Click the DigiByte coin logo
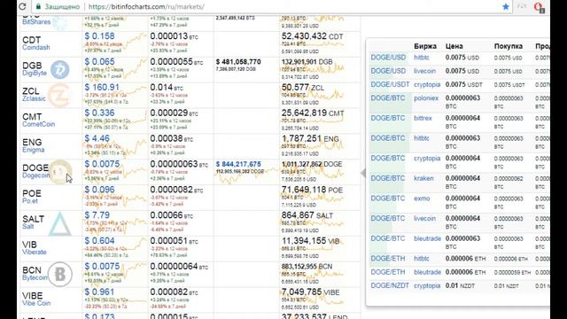Image resolution: width=567 pixels, height=319 pixels. click(x=59, y=69)
